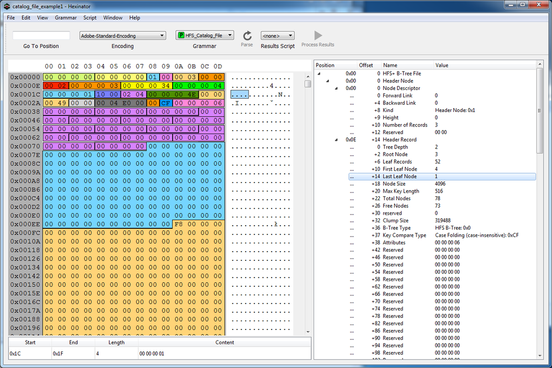Screen dimensions: 552x368
Task: Click the Value 319488 for Clump Size
Action: (443, 221)
